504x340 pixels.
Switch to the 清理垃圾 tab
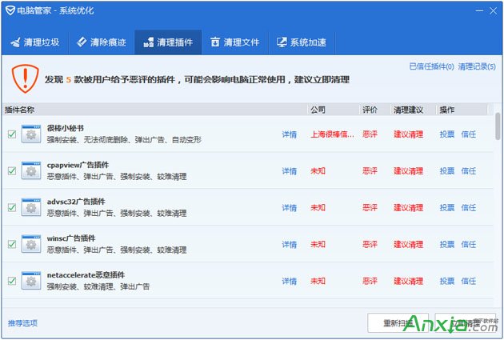click(x=34, y=42)
